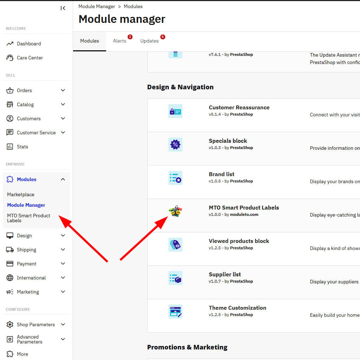Switch to the Alerts tab

click(120, 41)
